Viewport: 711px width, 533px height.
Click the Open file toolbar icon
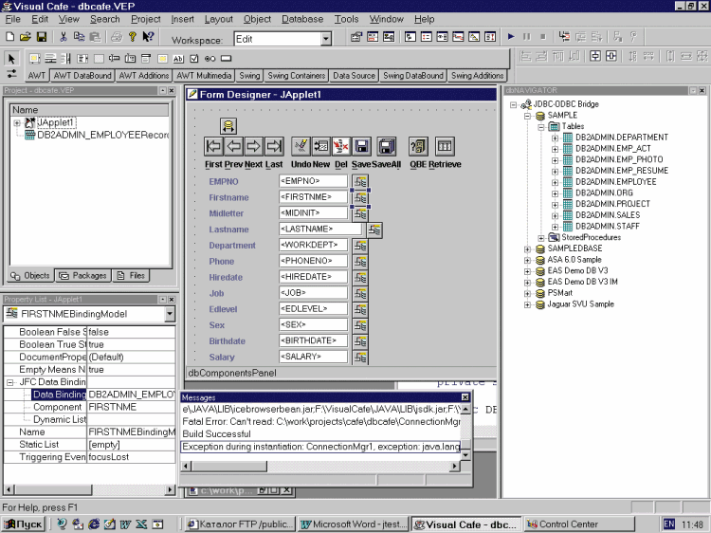[27, 37]
